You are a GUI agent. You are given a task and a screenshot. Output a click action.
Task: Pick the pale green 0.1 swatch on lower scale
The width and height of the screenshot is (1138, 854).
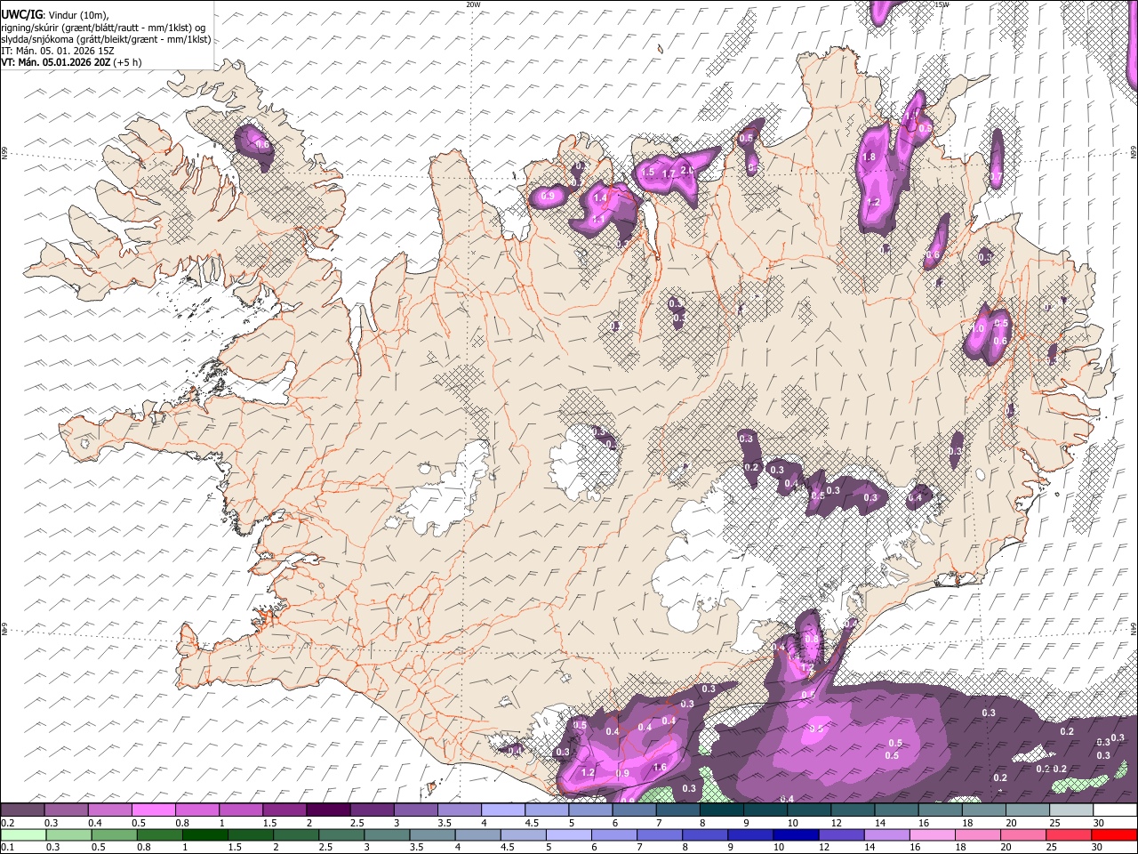pos(23,834)
